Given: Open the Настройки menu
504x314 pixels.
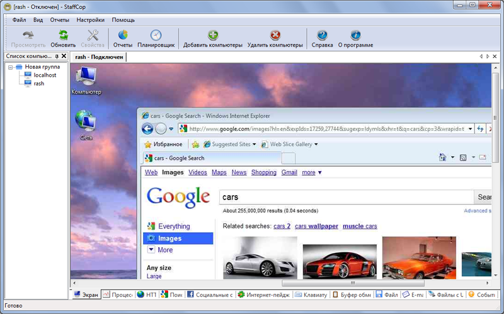Looking at the screenshot, I should click(x=90, y=20).
